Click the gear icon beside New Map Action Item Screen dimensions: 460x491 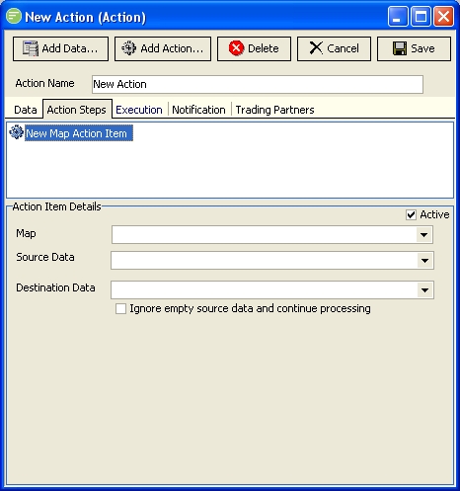[16, 132]
